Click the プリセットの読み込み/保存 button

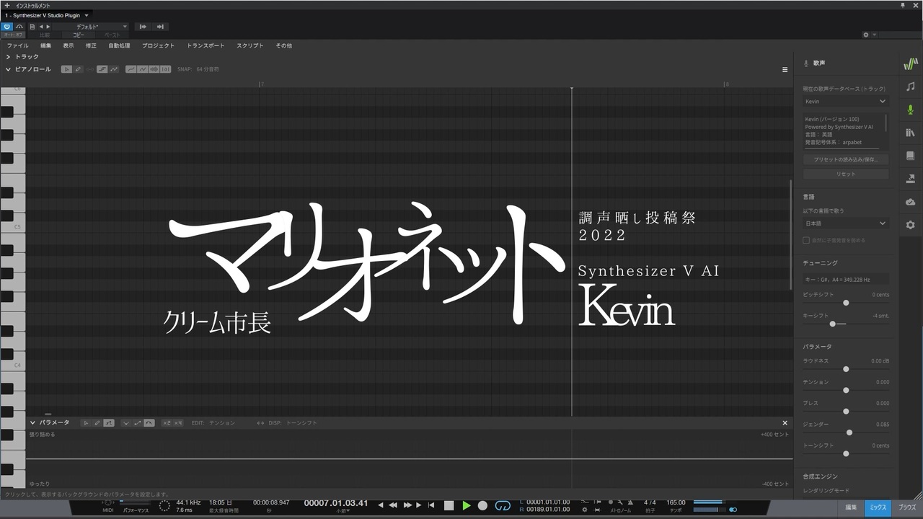point(846,159)
